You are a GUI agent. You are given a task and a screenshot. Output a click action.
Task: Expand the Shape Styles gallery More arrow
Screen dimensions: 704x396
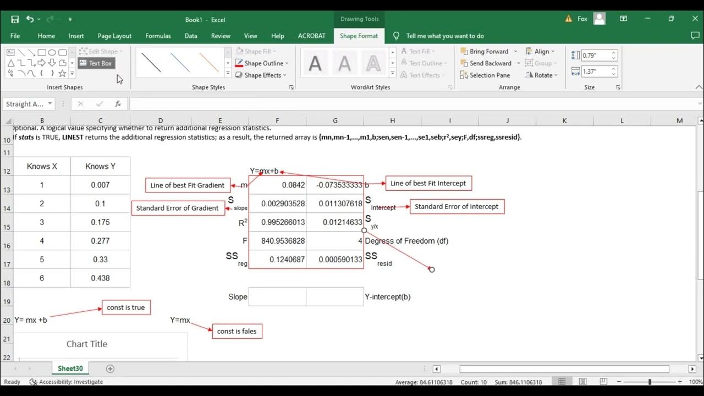pos(228,74)
